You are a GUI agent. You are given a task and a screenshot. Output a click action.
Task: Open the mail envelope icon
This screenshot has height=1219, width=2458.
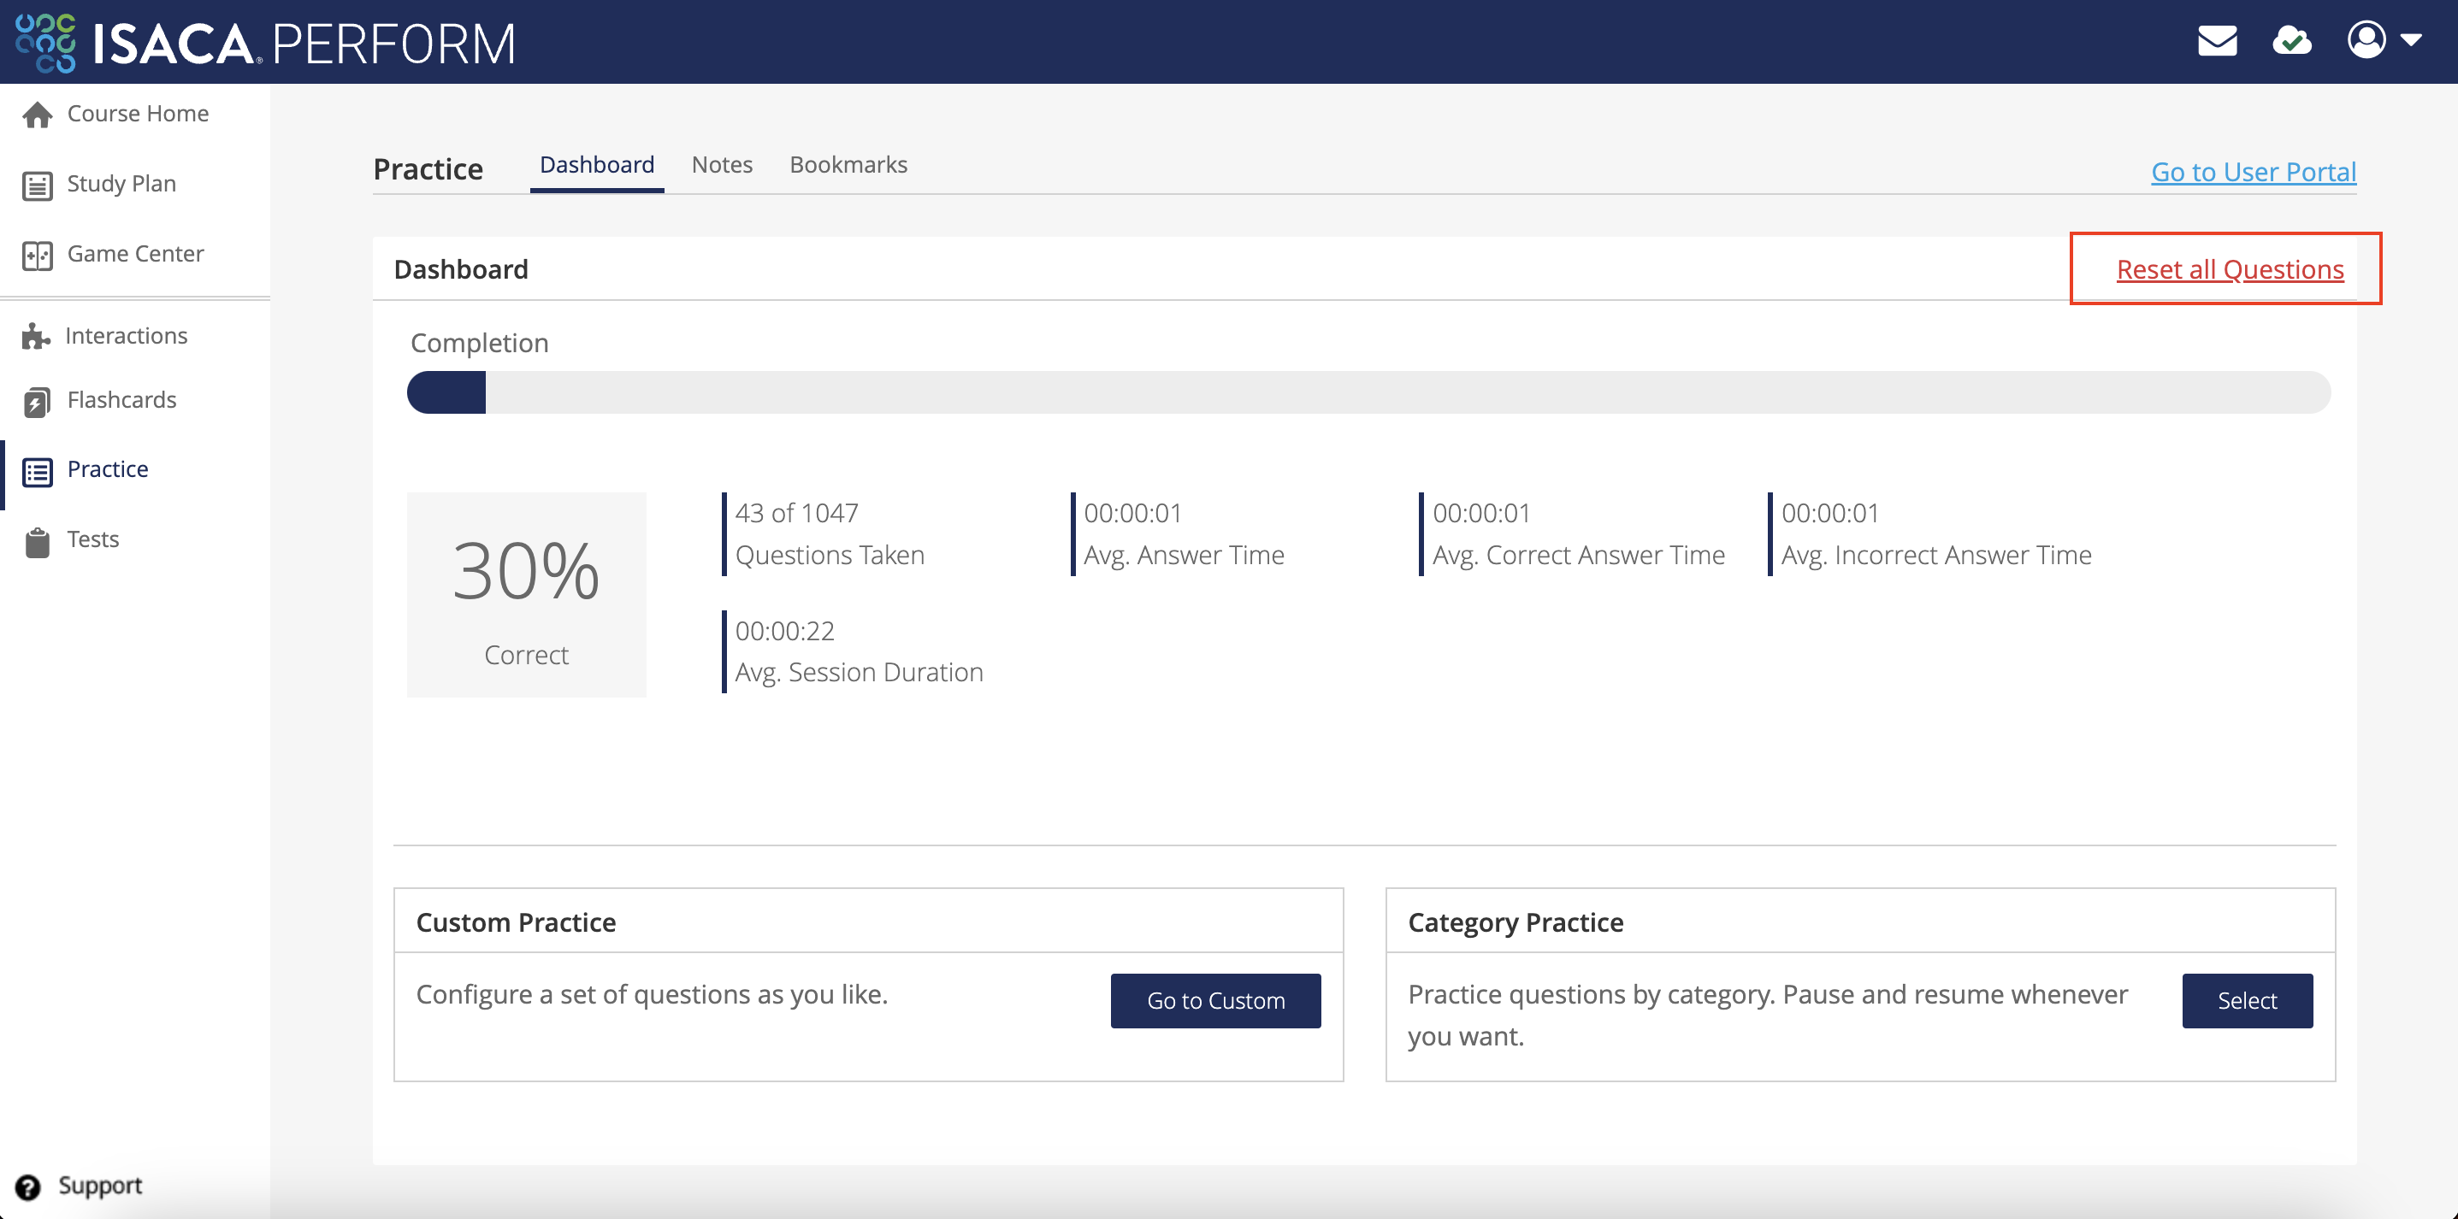click(x=2217, y=41)
